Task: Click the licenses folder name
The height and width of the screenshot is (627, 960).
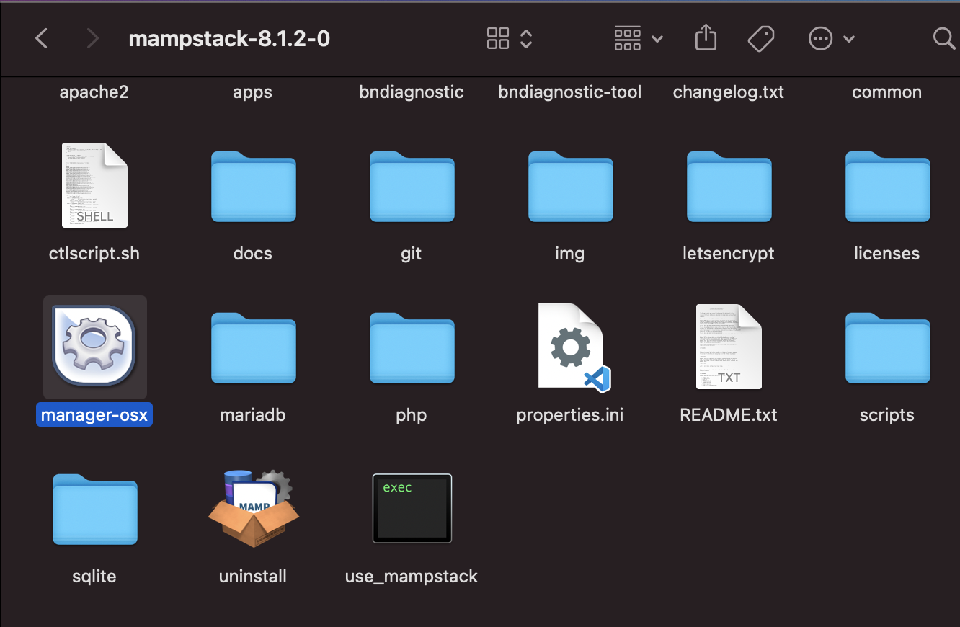Action: pyautogui.click(x=887, y=254)
